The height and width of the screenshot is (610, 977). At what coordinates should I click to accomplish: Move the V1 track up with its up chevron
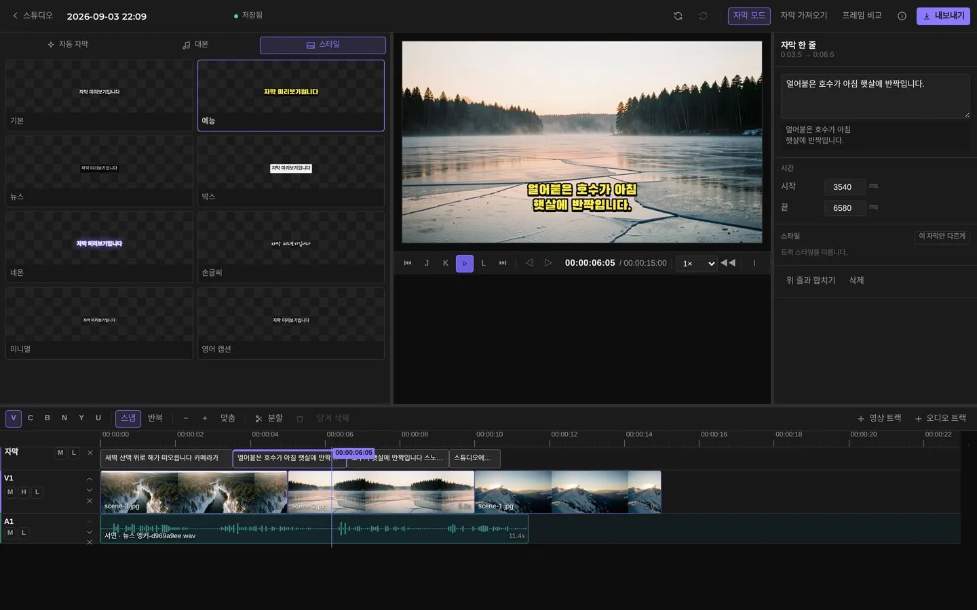(x=90, y=479)
